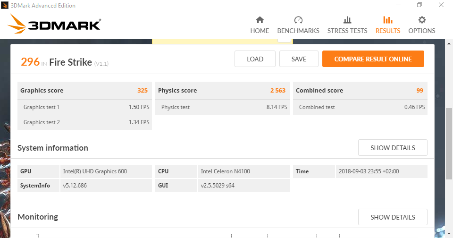453x238 pixels.
Task: Click the Home house icon
Action: click(260, 20)
